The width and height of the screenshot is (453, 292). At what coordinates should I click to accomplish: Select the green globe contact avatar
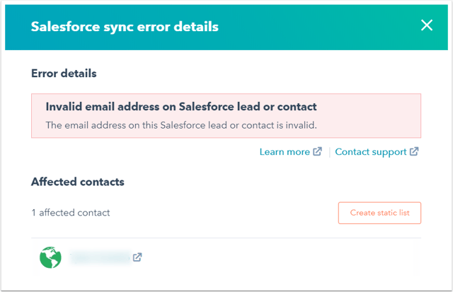point(50,257)
